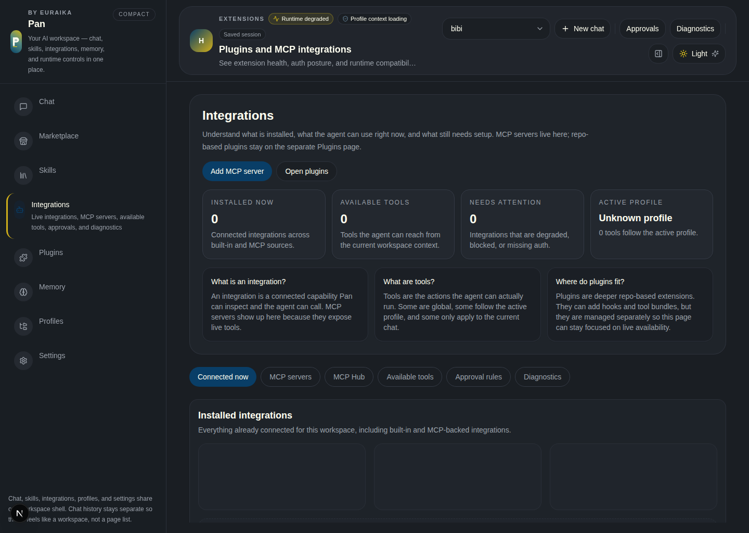The width and height of the screenshot is (749, 533).
Task: Select the Available tools tab
Action: tap(410, 377)
